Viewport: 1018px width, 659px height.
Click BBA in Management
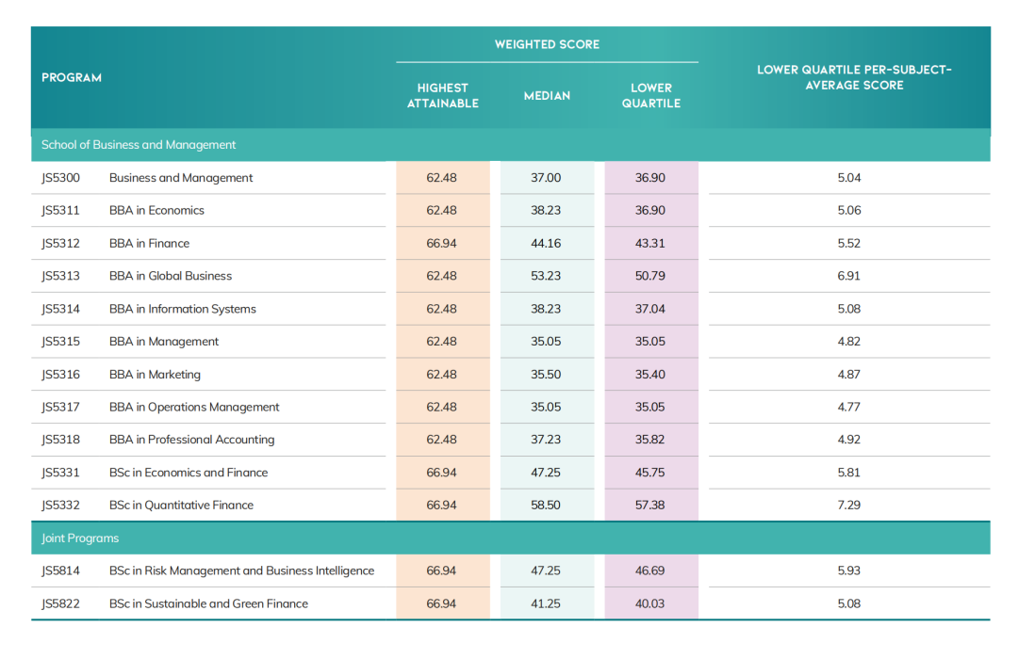(x=164, y=341)
